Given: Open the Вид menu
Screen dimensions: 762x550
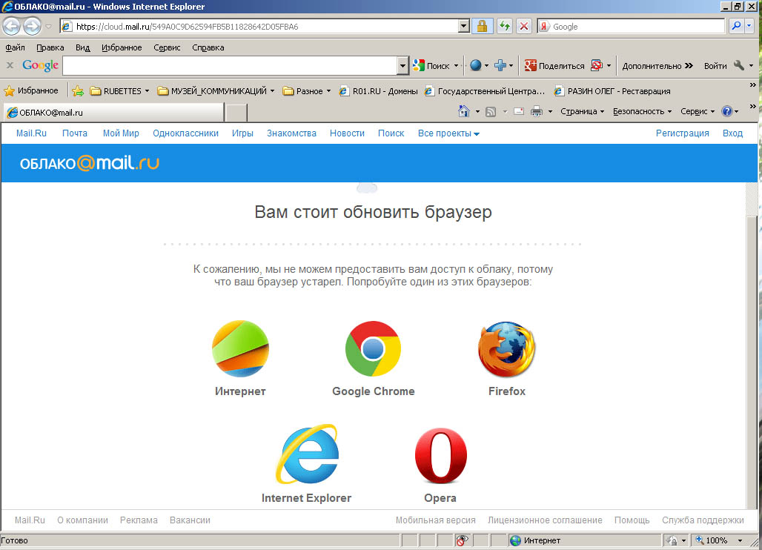Looking at the screenshot, I should [82, 47].
